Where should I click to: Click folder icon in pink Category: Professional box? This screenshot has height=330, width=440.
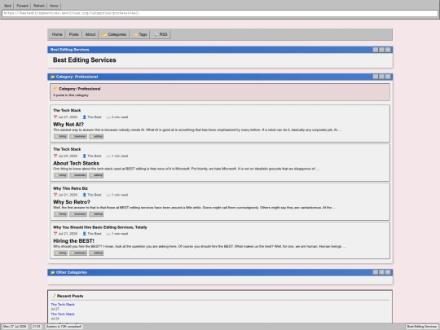pos(55,89)
